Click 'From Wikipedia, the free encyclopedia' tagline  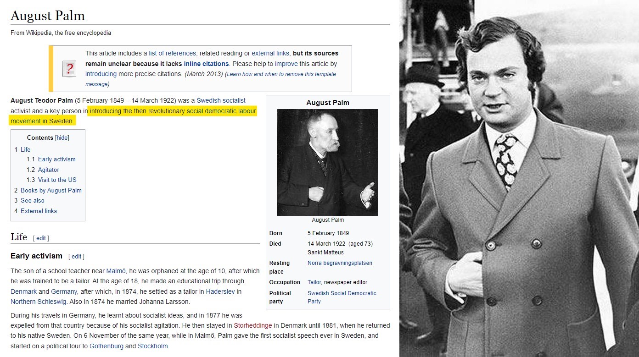tap(61, 33)
